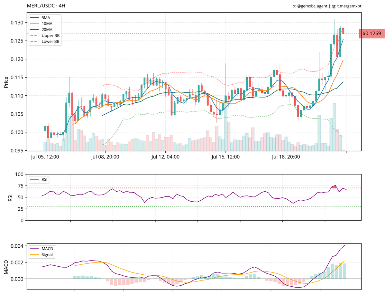Screen dimensions: 386x295
Task: Click the Jul 08, 20:00 axis label
Action: pyautogui.click(x=105, y=157)
